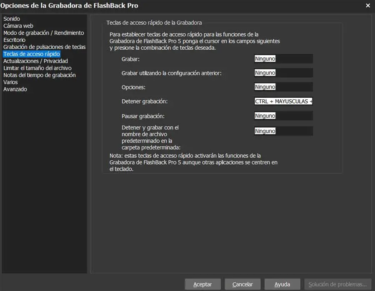
Task: Open the Avanzado settings section
Action: [15, 89]
